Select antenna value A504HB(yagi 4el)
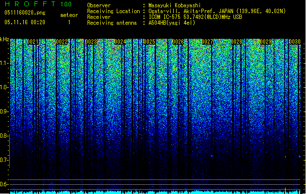Screen dimensions: 306x194 coord(172,23)
